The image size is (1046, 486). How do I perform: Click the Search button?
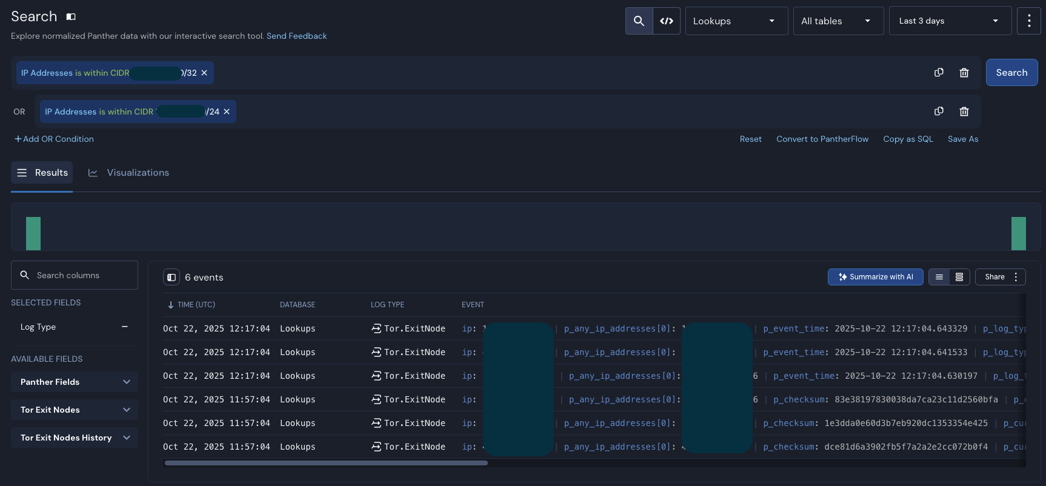coord(1011,73)
